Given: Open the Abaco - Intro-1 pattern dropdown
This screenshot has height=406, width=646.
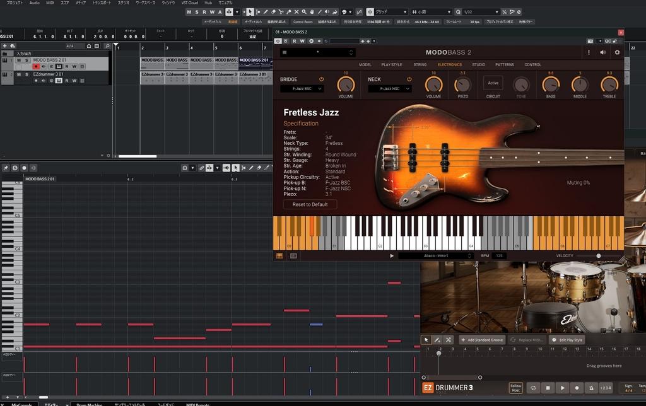Looking at the screenshot, I should coord(435,255).
